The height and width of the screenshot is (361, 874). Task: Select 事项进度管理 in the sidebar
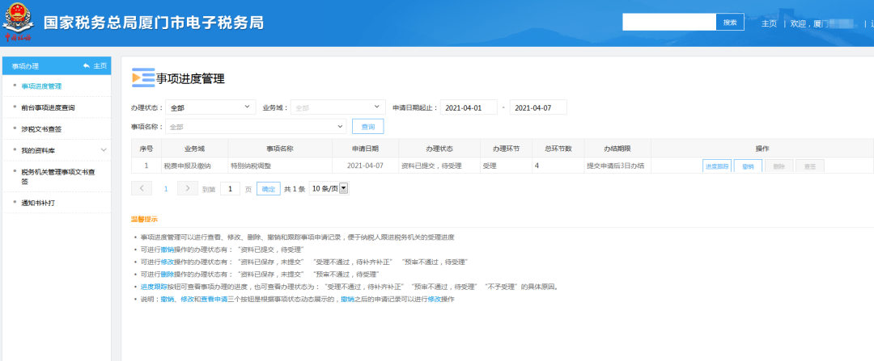[x=42, y=86]
